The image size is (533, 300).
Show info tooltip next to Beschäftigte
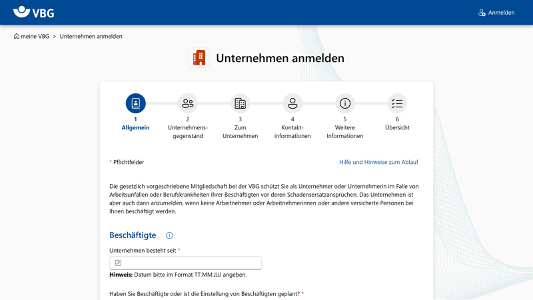click(169, 235)
